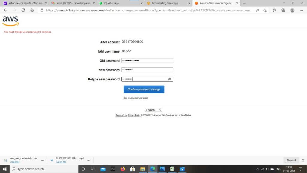The image size is (307, 173).
Task: Close the Yahoo Search Results tab
Action: pyautogui.click(x=46, y=3)
